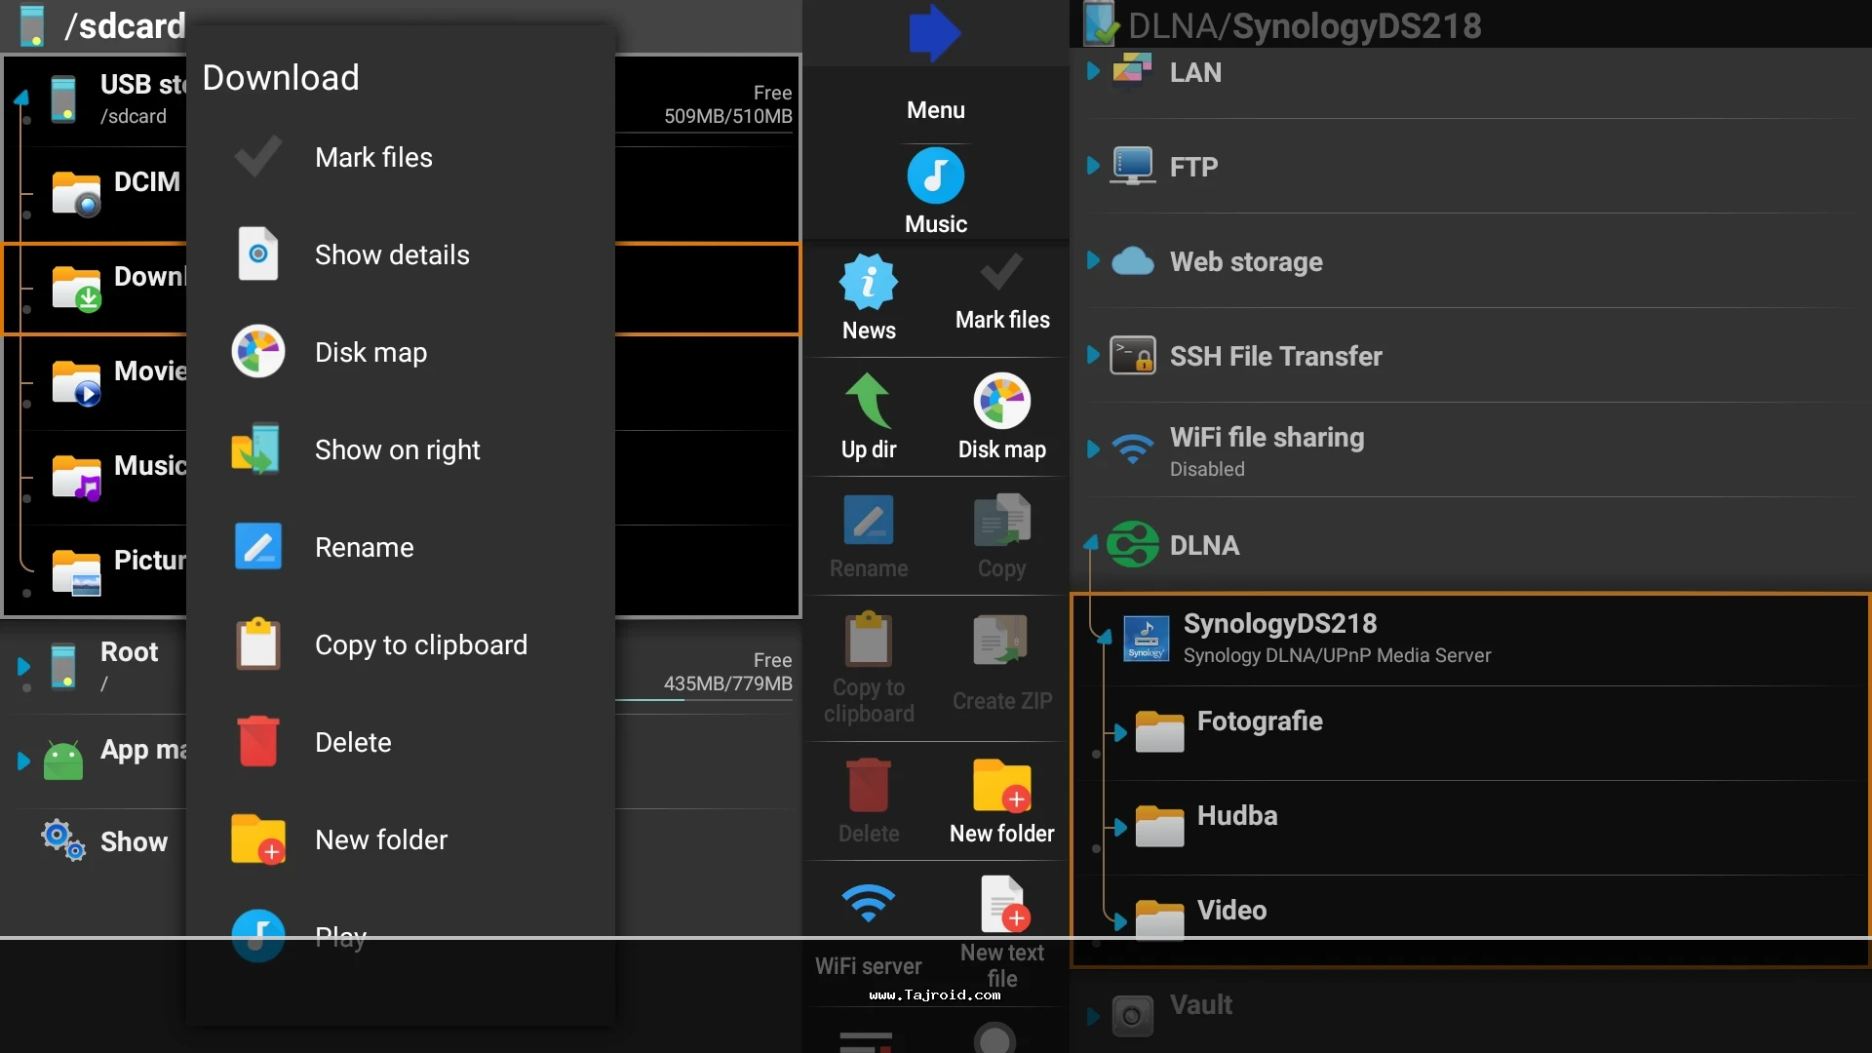Create a New text file

1001,905
